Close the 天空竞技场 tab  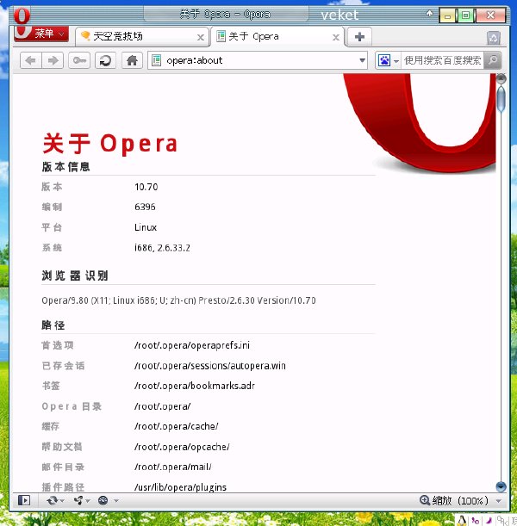[201, 37]
